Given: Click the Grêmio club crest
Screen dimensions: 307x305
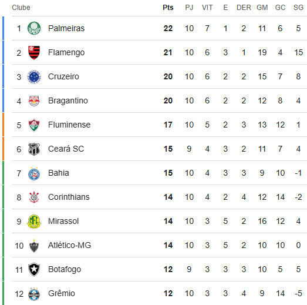Looking at the screenshot, I should point(34,294).
